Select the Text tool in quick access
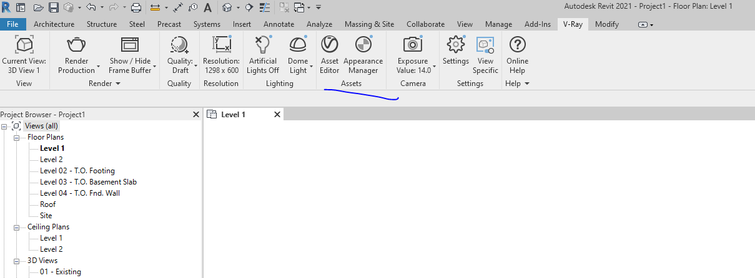Viewport: 755px width, 278px height. (207, 7)
